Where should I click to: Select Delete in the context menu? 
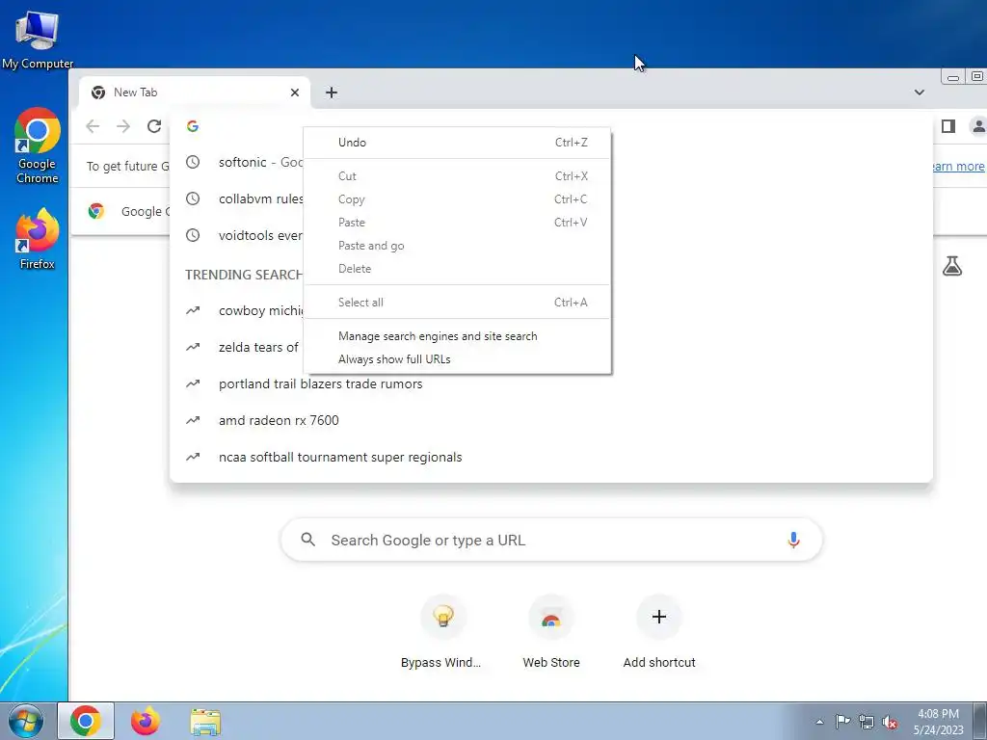click(457, 269)
